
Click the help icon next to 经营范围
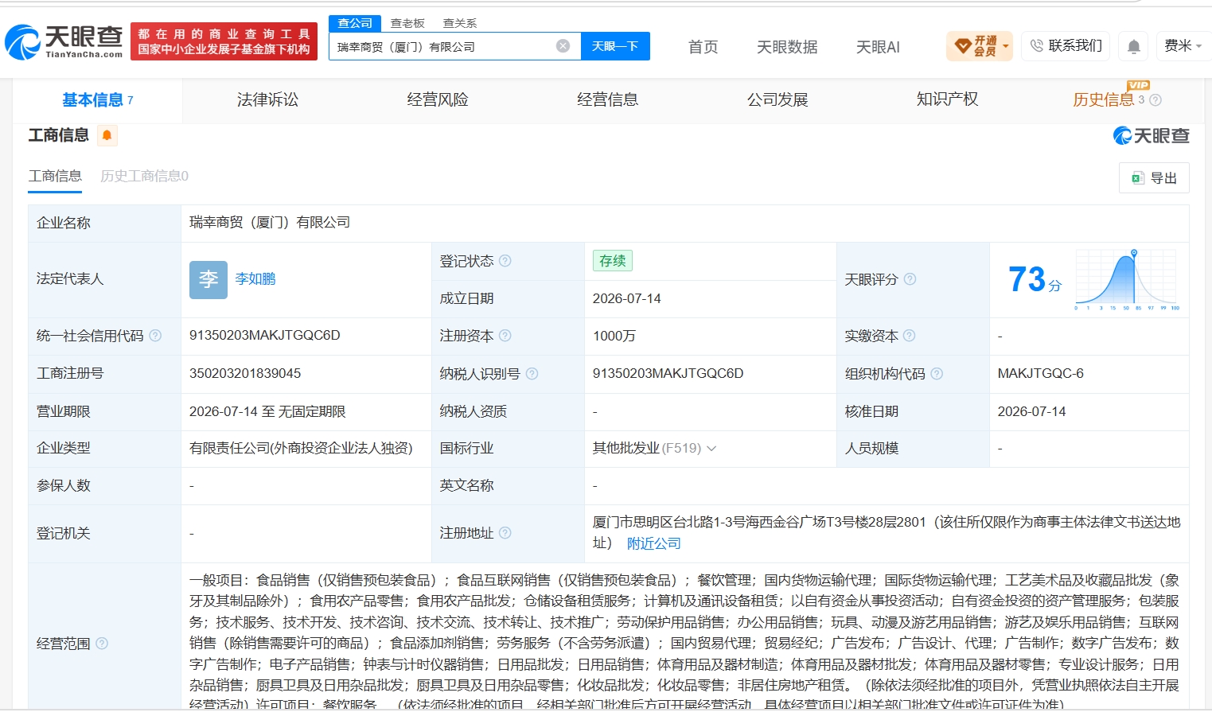pyautogui.click(x=102, y=644)
